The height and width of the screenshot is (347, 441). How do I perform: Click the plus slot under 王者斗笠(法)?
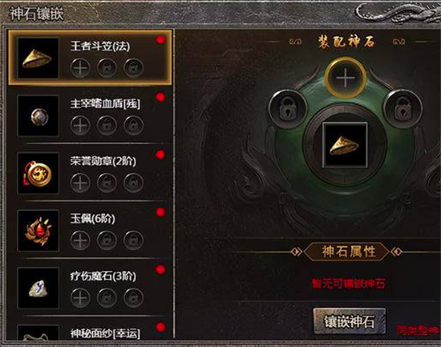coord(80,68)
